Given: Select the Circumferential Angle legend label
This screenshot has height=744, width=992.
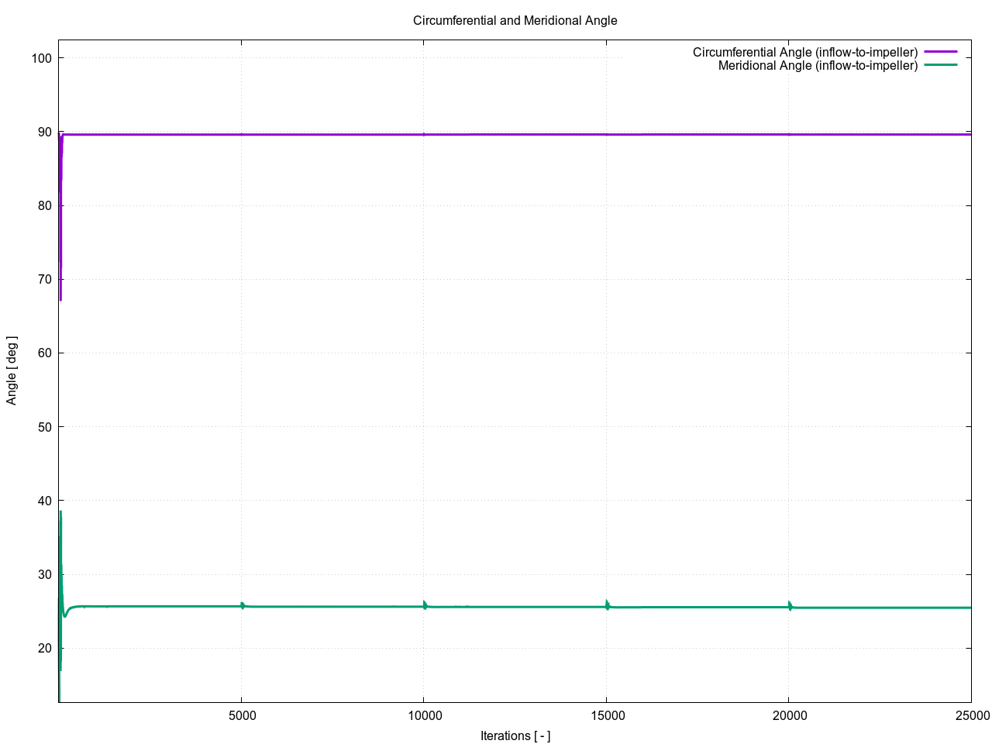Looking at the screenshot, I should click(804, 52).
